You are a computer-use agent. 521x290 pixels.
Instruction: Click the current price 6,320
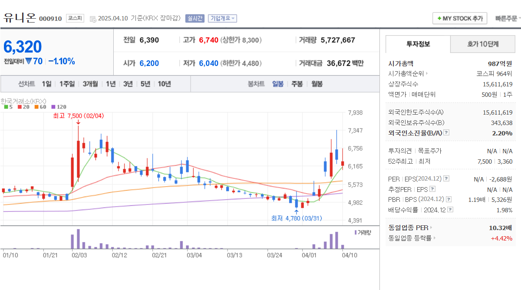point(23,47)
